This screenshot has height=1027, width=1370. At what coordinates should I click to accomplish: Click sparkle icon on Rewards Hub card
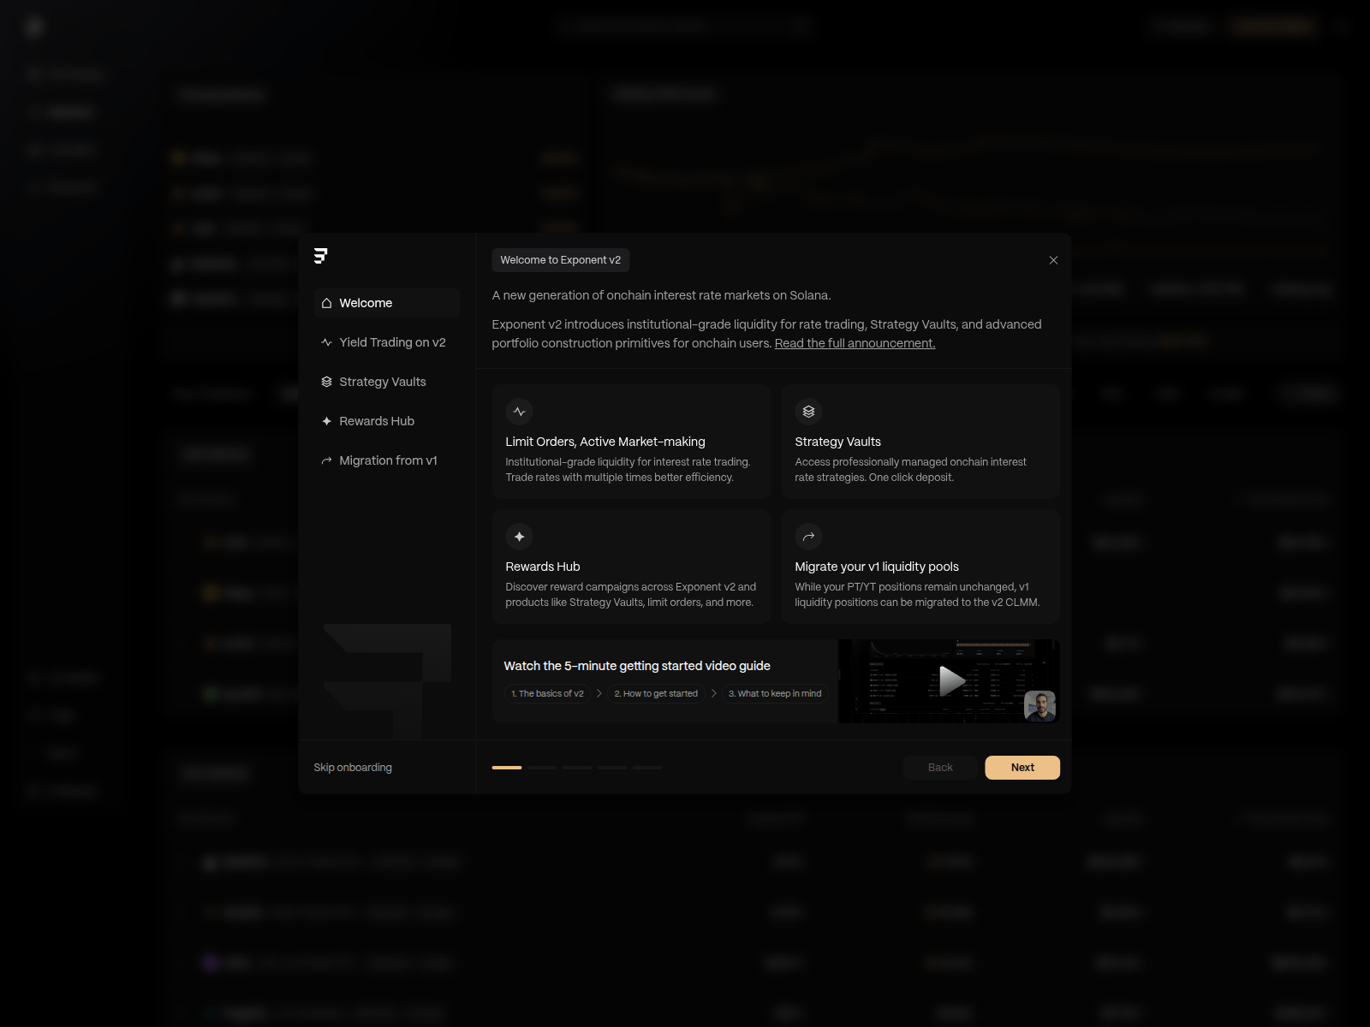click(520, 537)
